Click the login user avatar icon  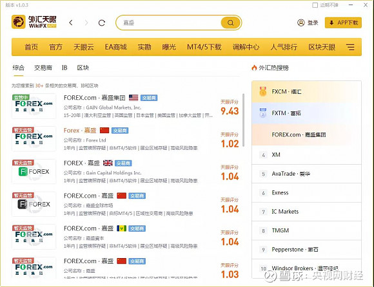[300, 23]
